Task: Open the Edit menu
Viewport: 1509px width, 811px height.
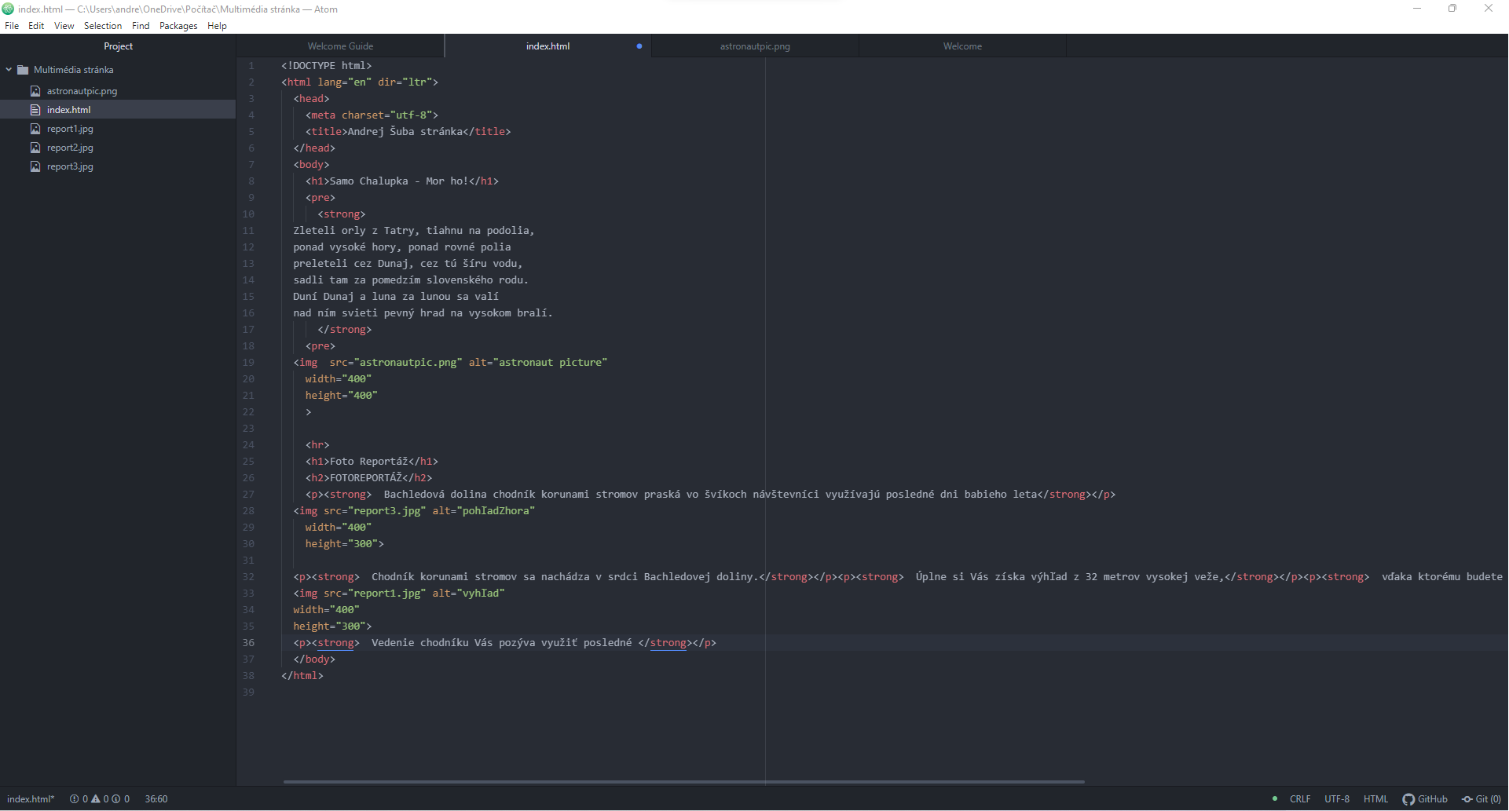Action: [x=36, y=26]
